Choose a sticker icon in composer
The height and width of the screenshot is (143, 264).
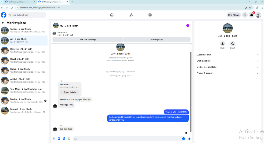click(64, 139)
